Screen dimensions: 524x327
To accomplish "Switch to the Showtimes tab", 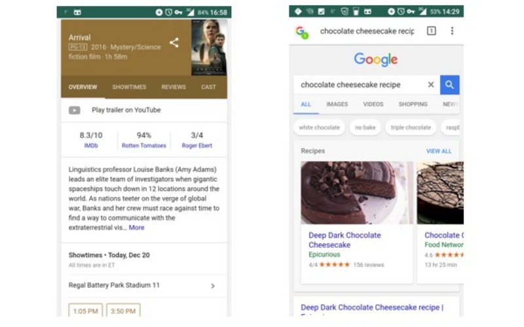I will coord(129,87).
